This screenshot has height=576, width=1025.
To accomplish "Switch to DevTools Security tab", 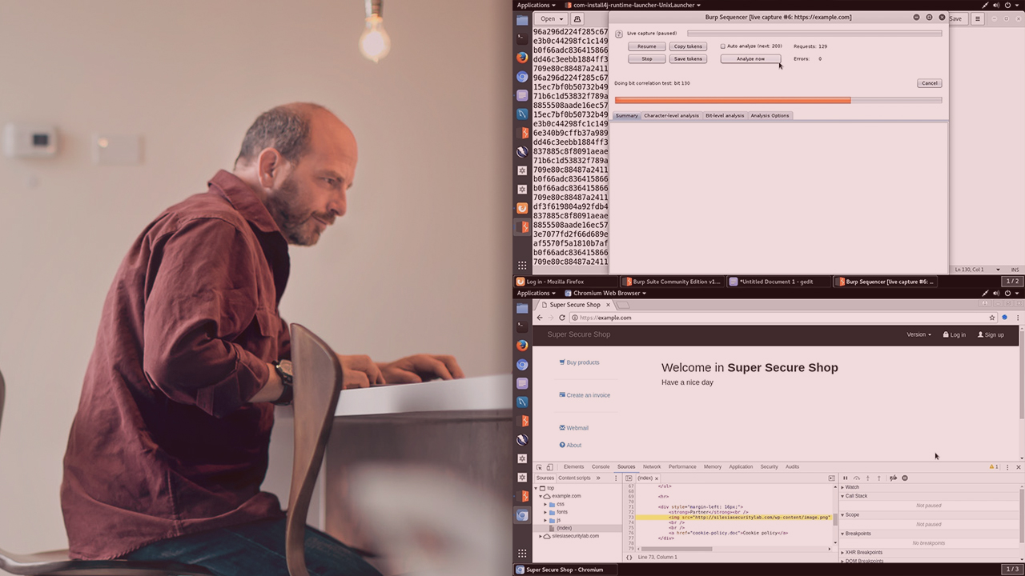I will (769, 466).
